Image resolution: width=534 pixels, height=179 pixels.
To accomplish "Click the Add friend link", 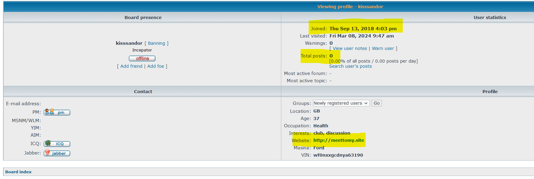I will click(x=131, y=66).
